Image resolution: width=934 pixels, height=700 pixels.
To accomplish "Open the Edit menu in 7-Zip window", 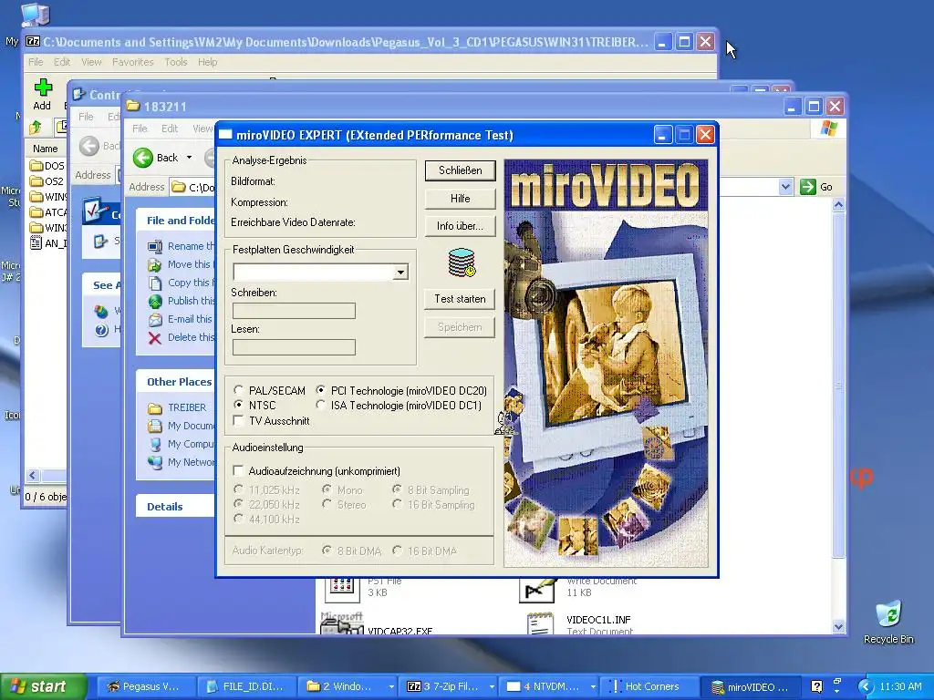I will [62, 62].
